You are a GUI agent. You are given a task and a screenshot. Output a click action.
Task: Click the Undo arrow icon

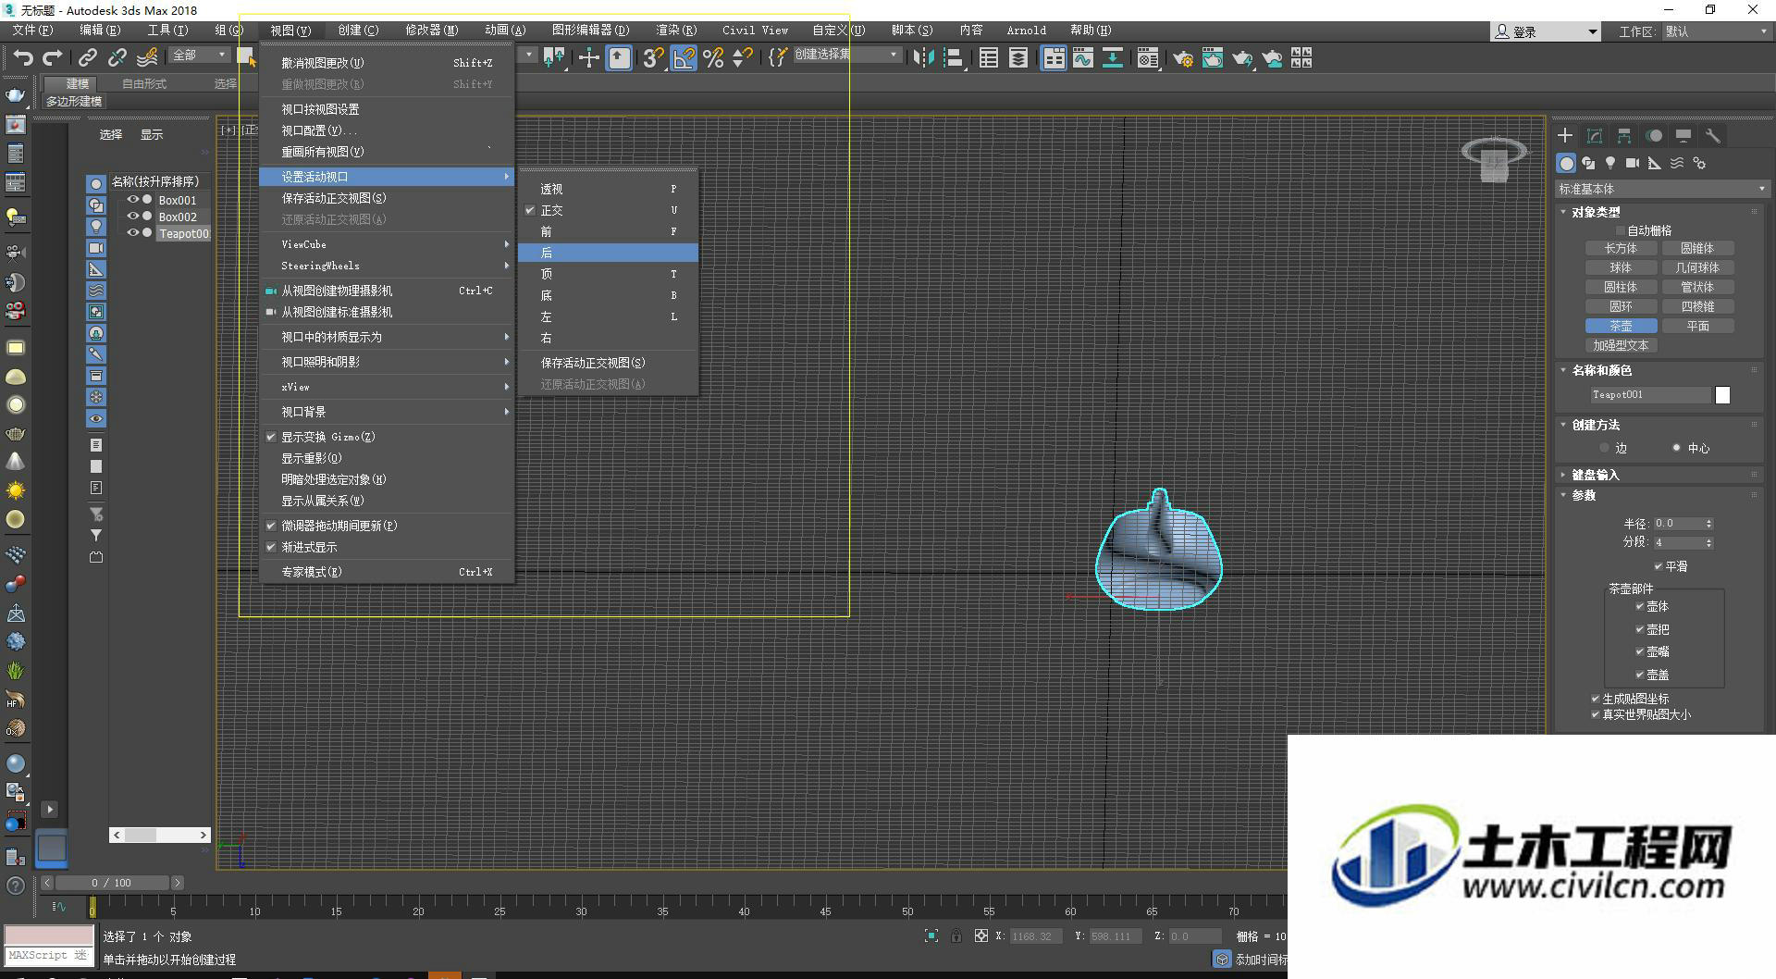click(x=22, y=58)
